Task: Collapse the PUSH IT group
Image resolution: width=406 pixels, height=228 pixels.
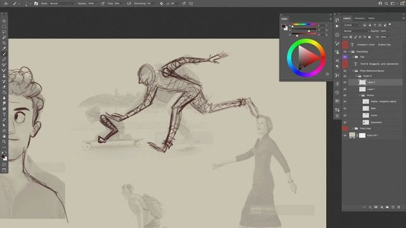Action: pyautogui.click(x=357, y=76)
